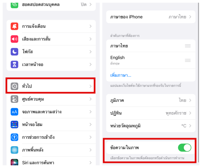Image resolution: width=202 pixels, height=168 pixels.
Task: Tap the purple Focus moon icon
Action: (14, 52)
